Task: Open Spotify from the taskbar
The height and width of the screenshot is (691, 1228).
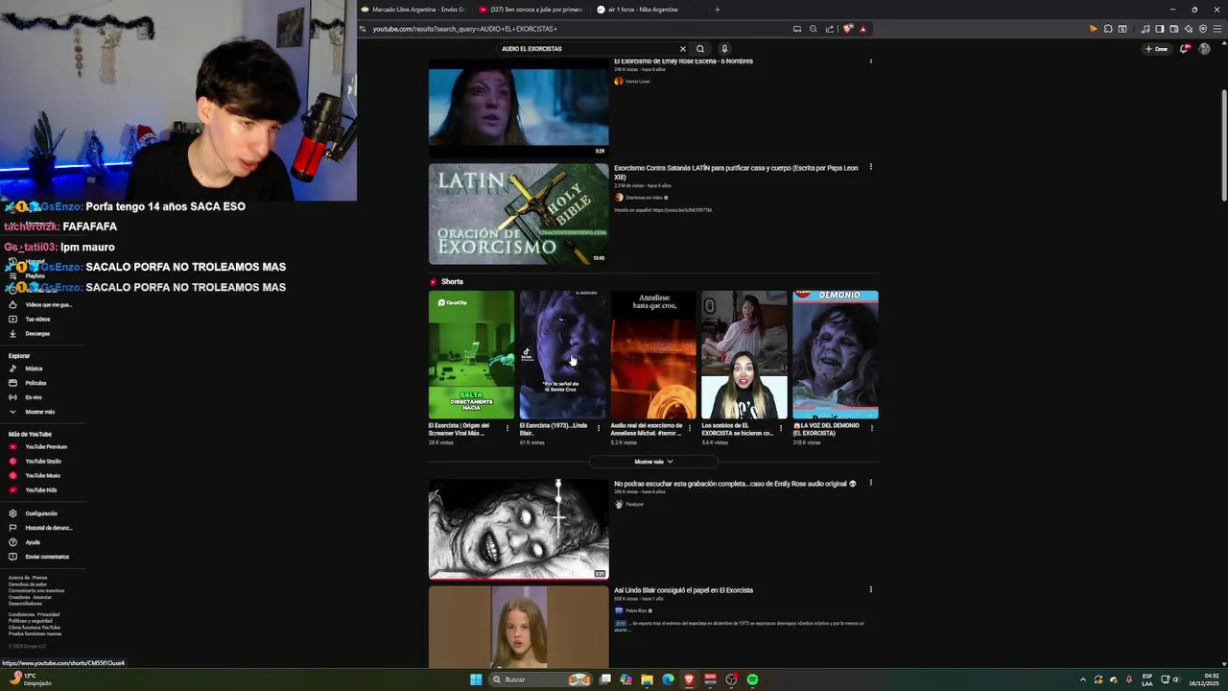Action: pos(752,679)
